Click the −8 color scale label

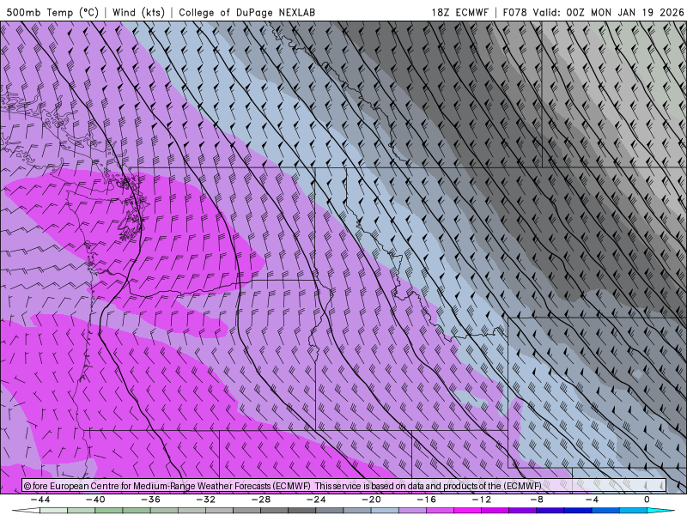[537, 500]
